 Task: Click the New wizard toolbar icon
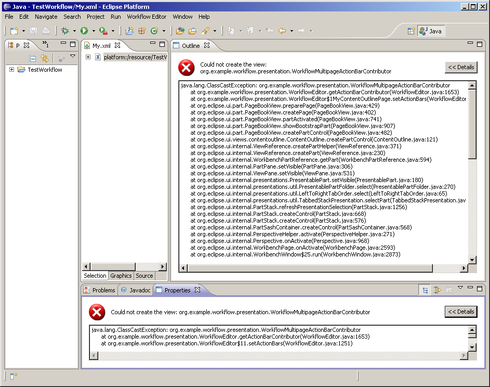tap(14, 31)
